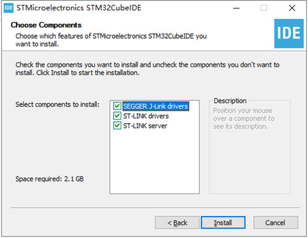This screenshot has height=238, width=308.
Task: Click the large blue IDE logo
Action: point(289,33)
